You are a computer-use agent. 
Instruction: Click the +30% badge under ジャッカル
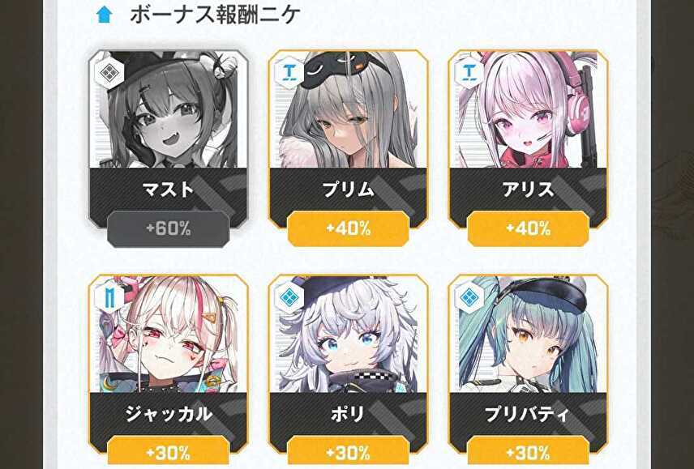[168, 452]
